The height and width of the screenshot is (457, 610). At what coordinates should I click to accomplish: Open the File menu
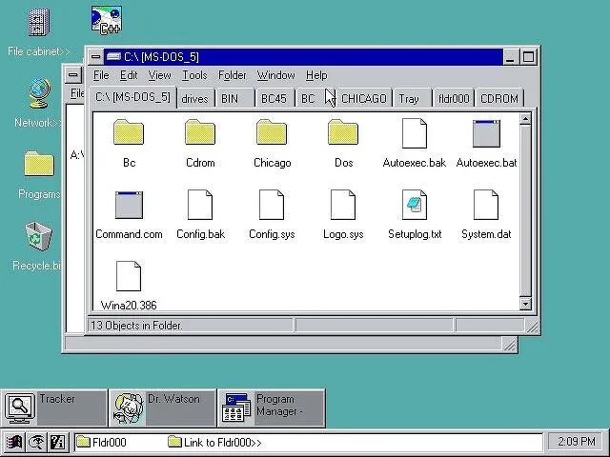click(x=100, y=75)
